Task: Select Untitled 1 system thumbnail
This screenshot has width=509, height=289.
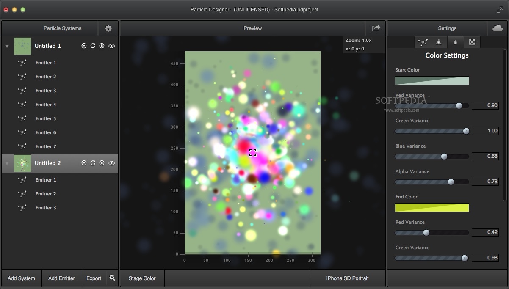Action: pyautogui.click(x=22, y=46)
